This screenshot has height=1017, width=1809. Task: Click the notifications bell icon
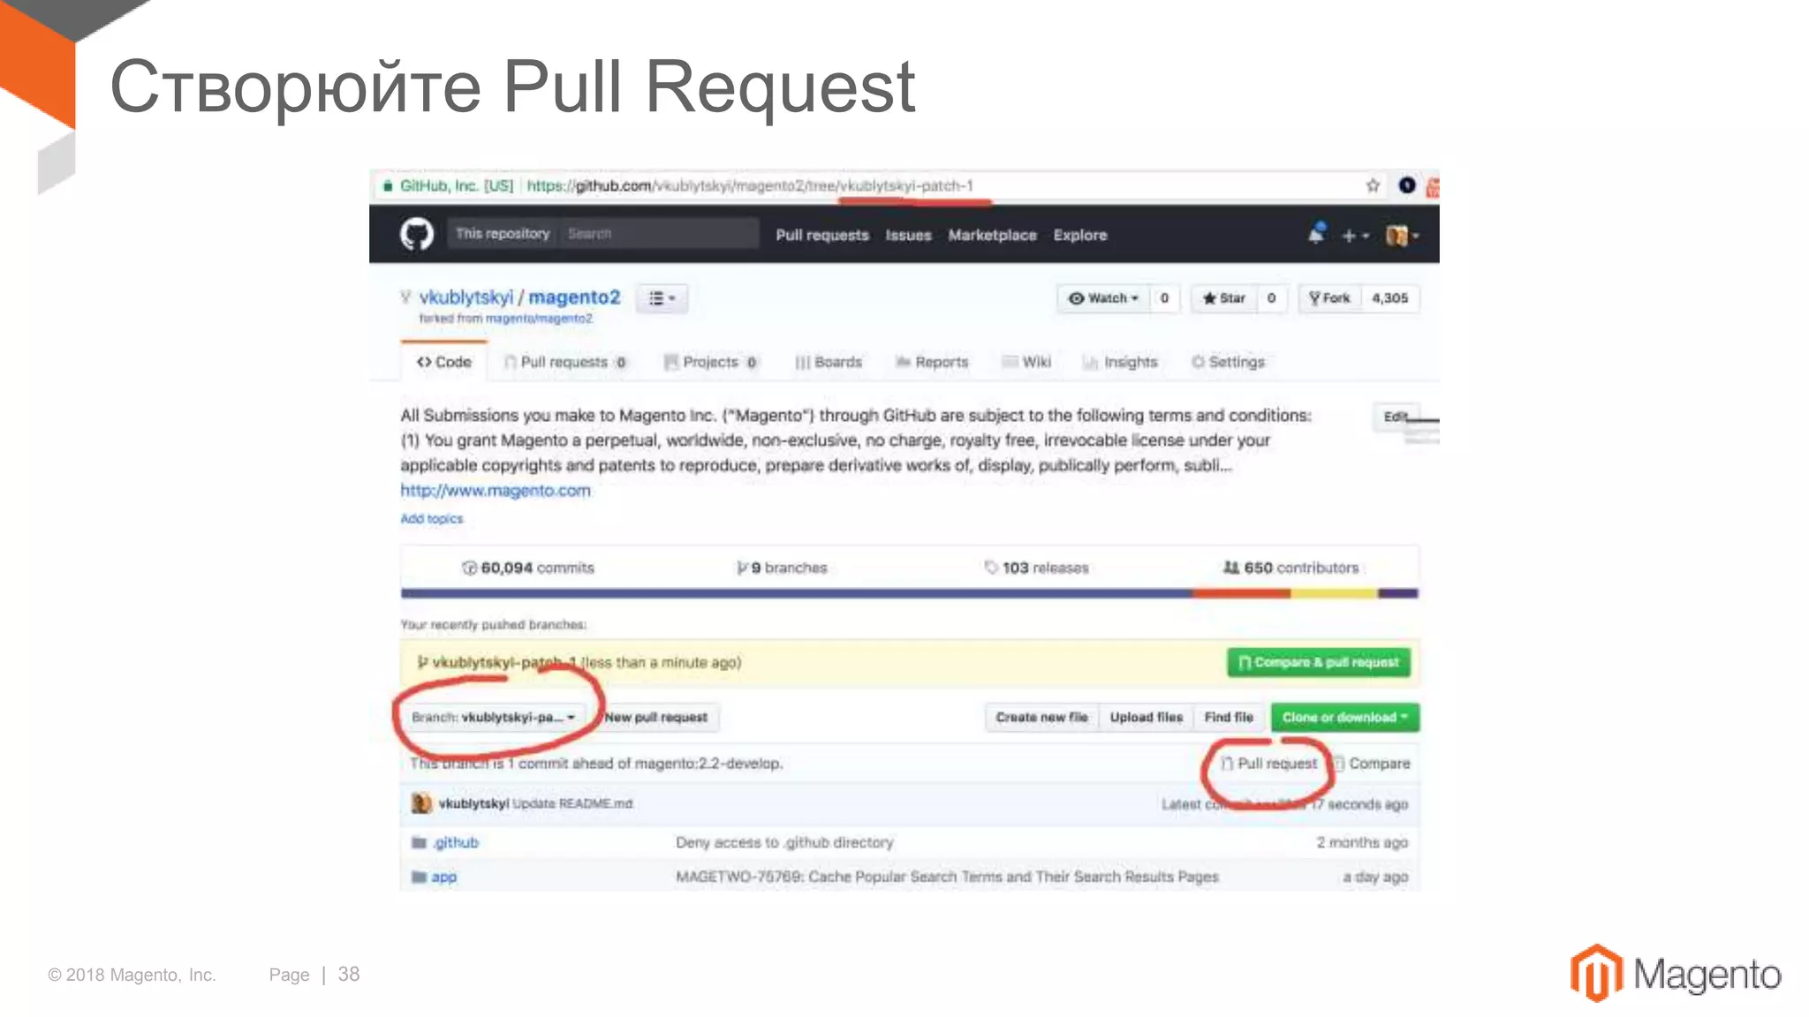point(1316,234)
